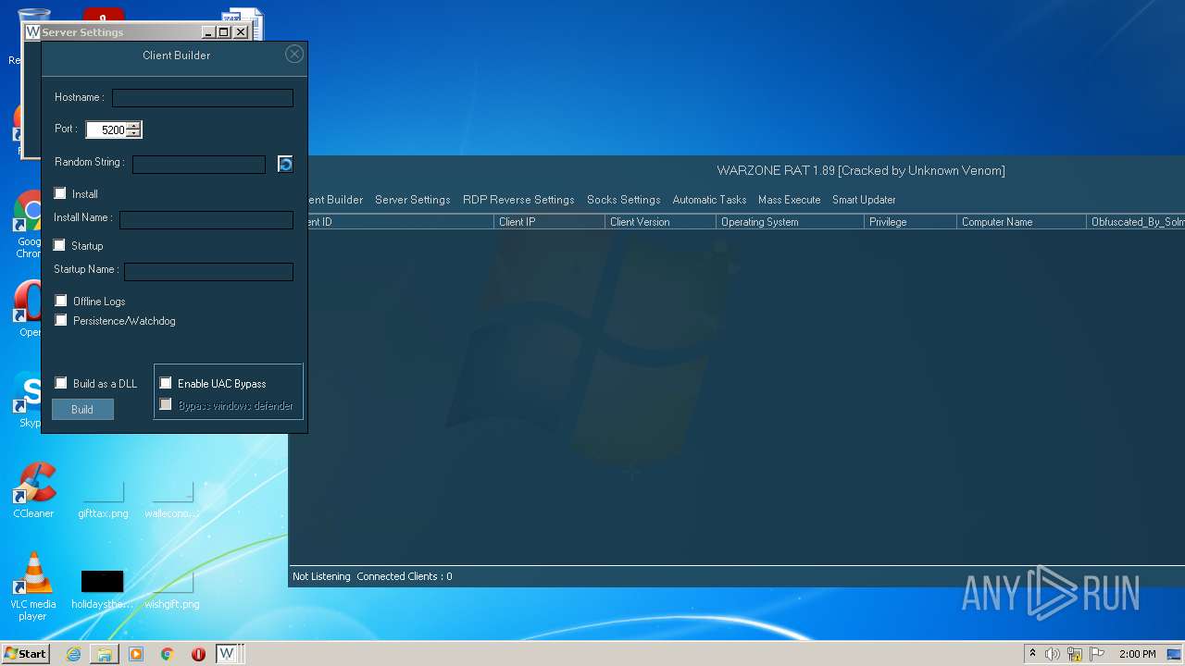Open Windows Media Player taskbar icon
The width and height of the screenshot is (1185, 666).
[x=136, y=654]
